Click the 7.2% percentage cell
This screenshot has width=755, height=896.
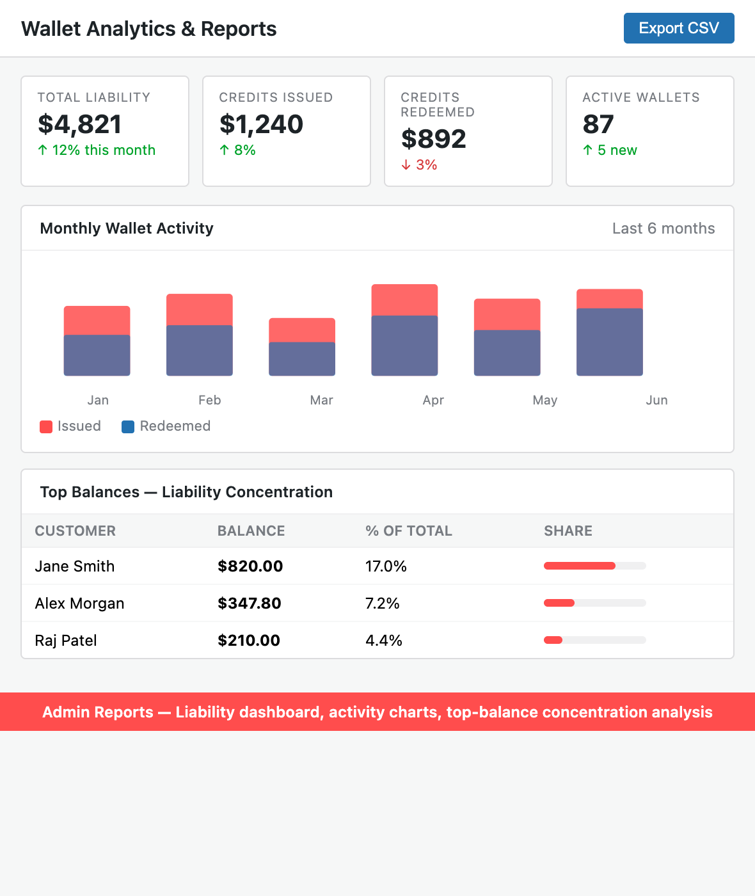click(x=383, y=604)
